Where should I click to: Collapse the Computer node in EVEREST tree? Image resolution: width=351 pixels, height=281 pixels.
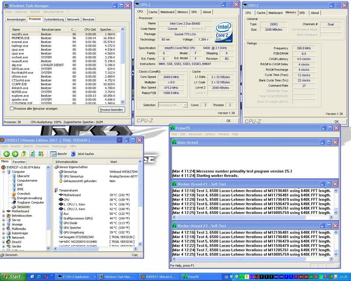[4, 172]
